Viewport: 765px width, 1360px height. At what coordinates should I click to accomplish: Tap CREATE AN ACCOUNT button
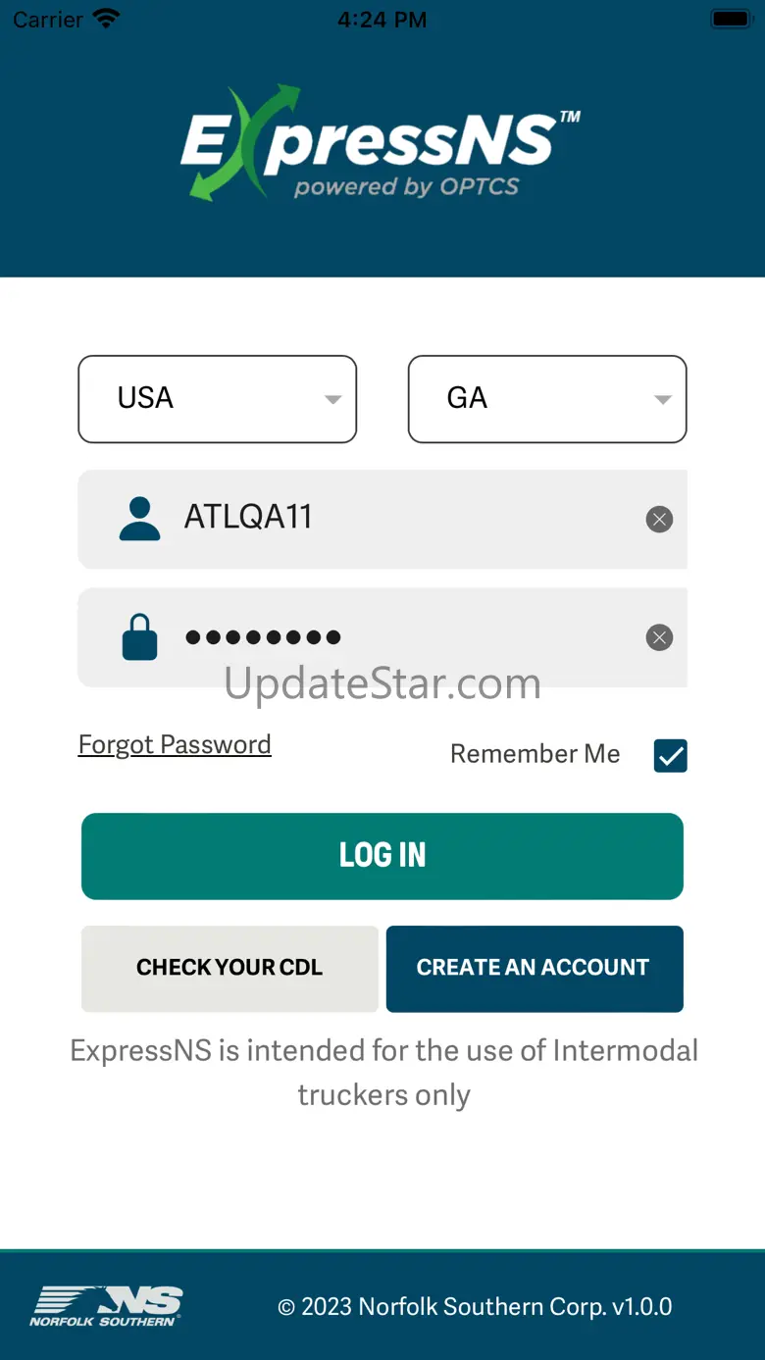(534, 968)
